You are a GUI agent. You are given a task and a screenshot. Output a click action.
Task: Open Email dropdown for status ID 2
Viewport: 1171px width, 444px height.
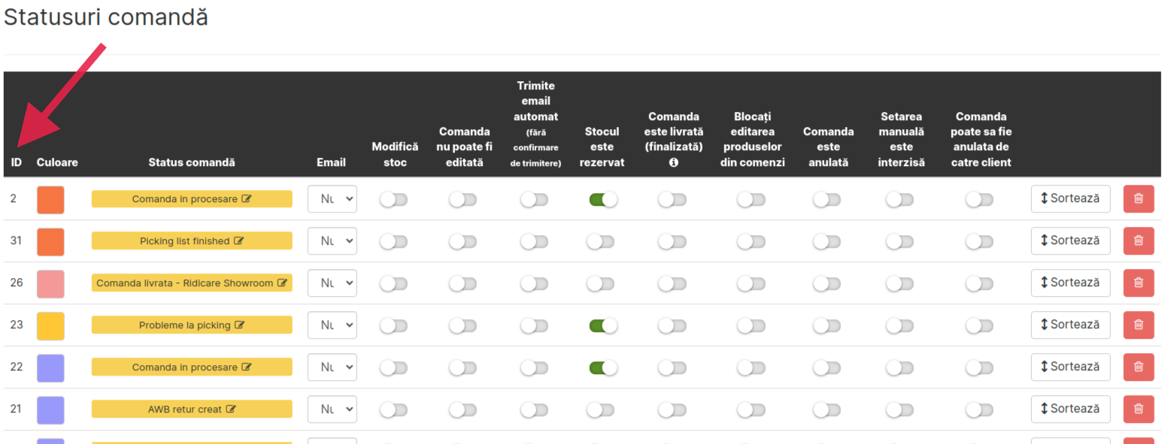[x=332, y=199]
